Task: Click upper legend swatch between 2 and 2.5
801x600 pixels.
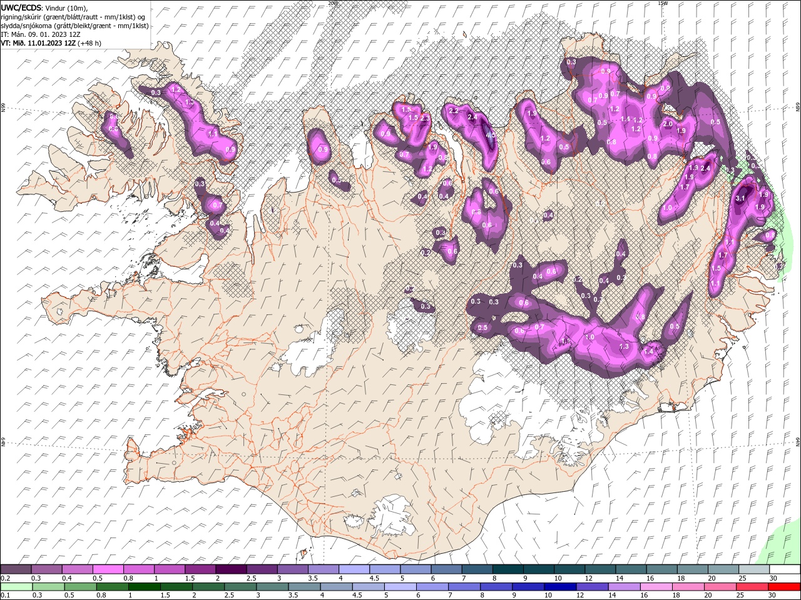Action: [x=231, y=569]
